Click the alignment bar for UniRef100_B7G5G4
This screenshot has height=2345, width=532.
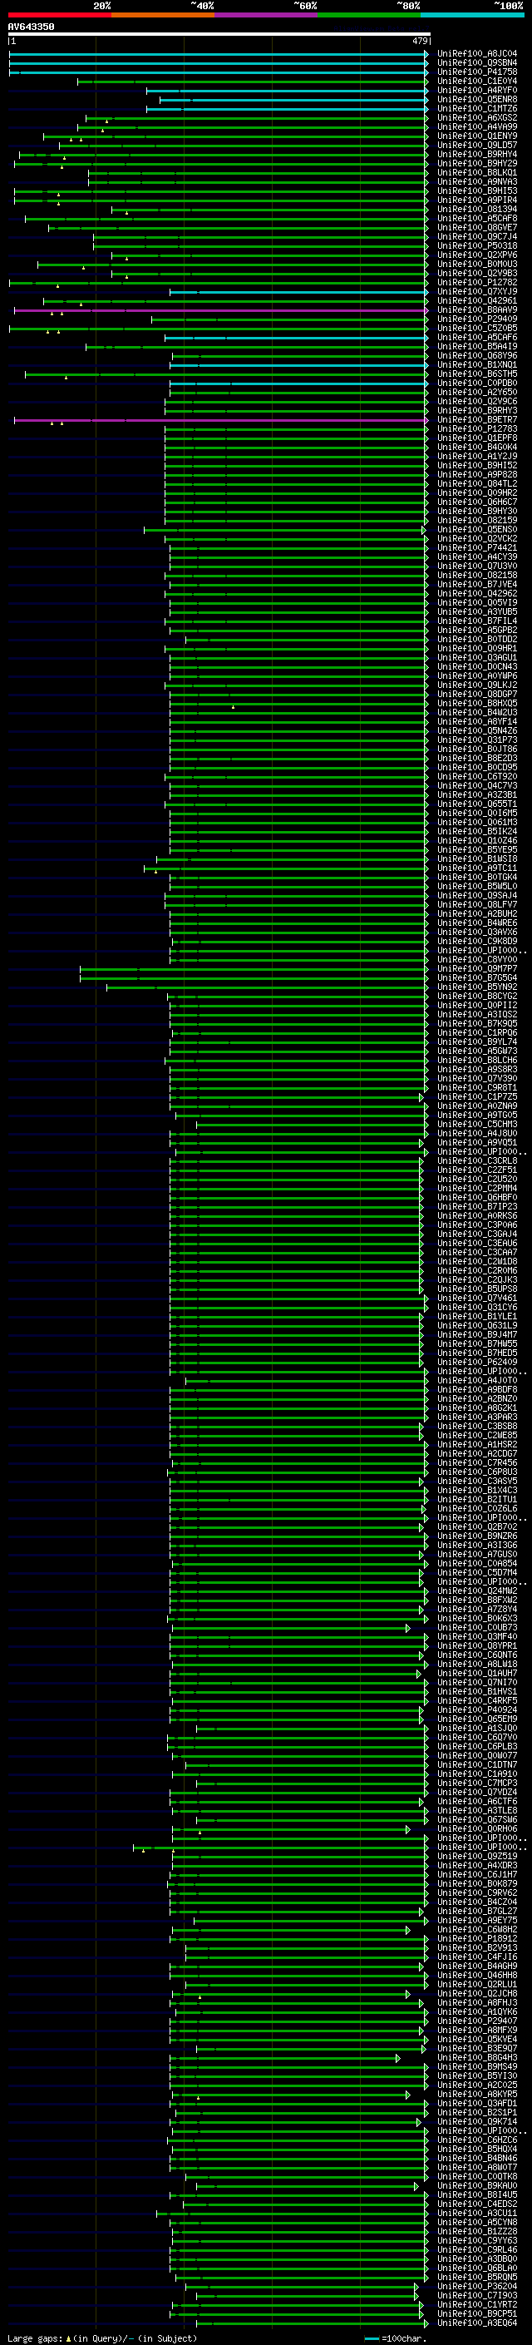coord(254,977)
